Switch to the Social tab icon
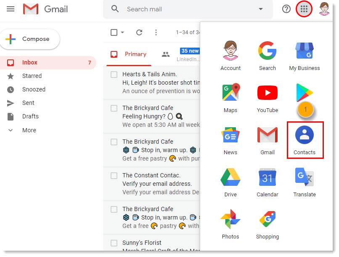This screenshot has height=257, width=339. [166, 54]
